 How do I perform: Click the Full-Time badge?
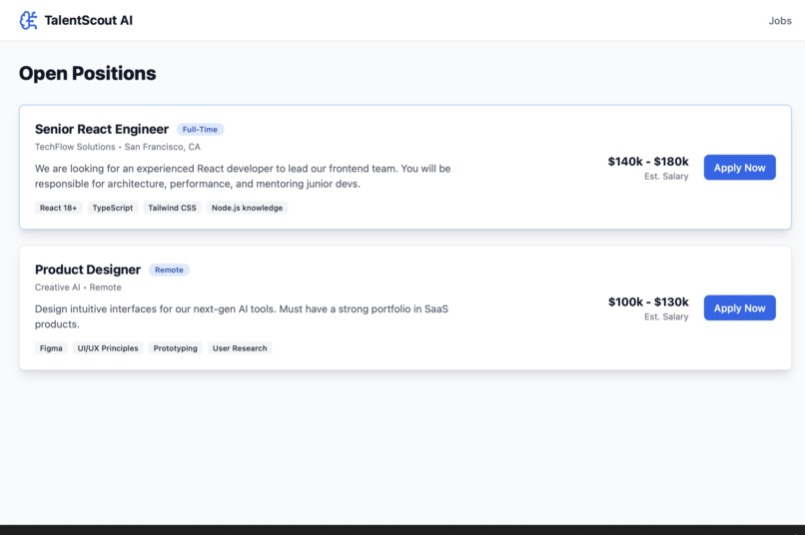click(x=200, y=130)
